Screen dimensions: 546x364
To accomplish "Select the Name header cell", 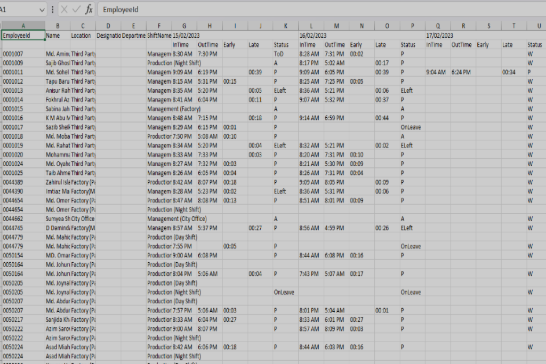I will pos(58,36).
